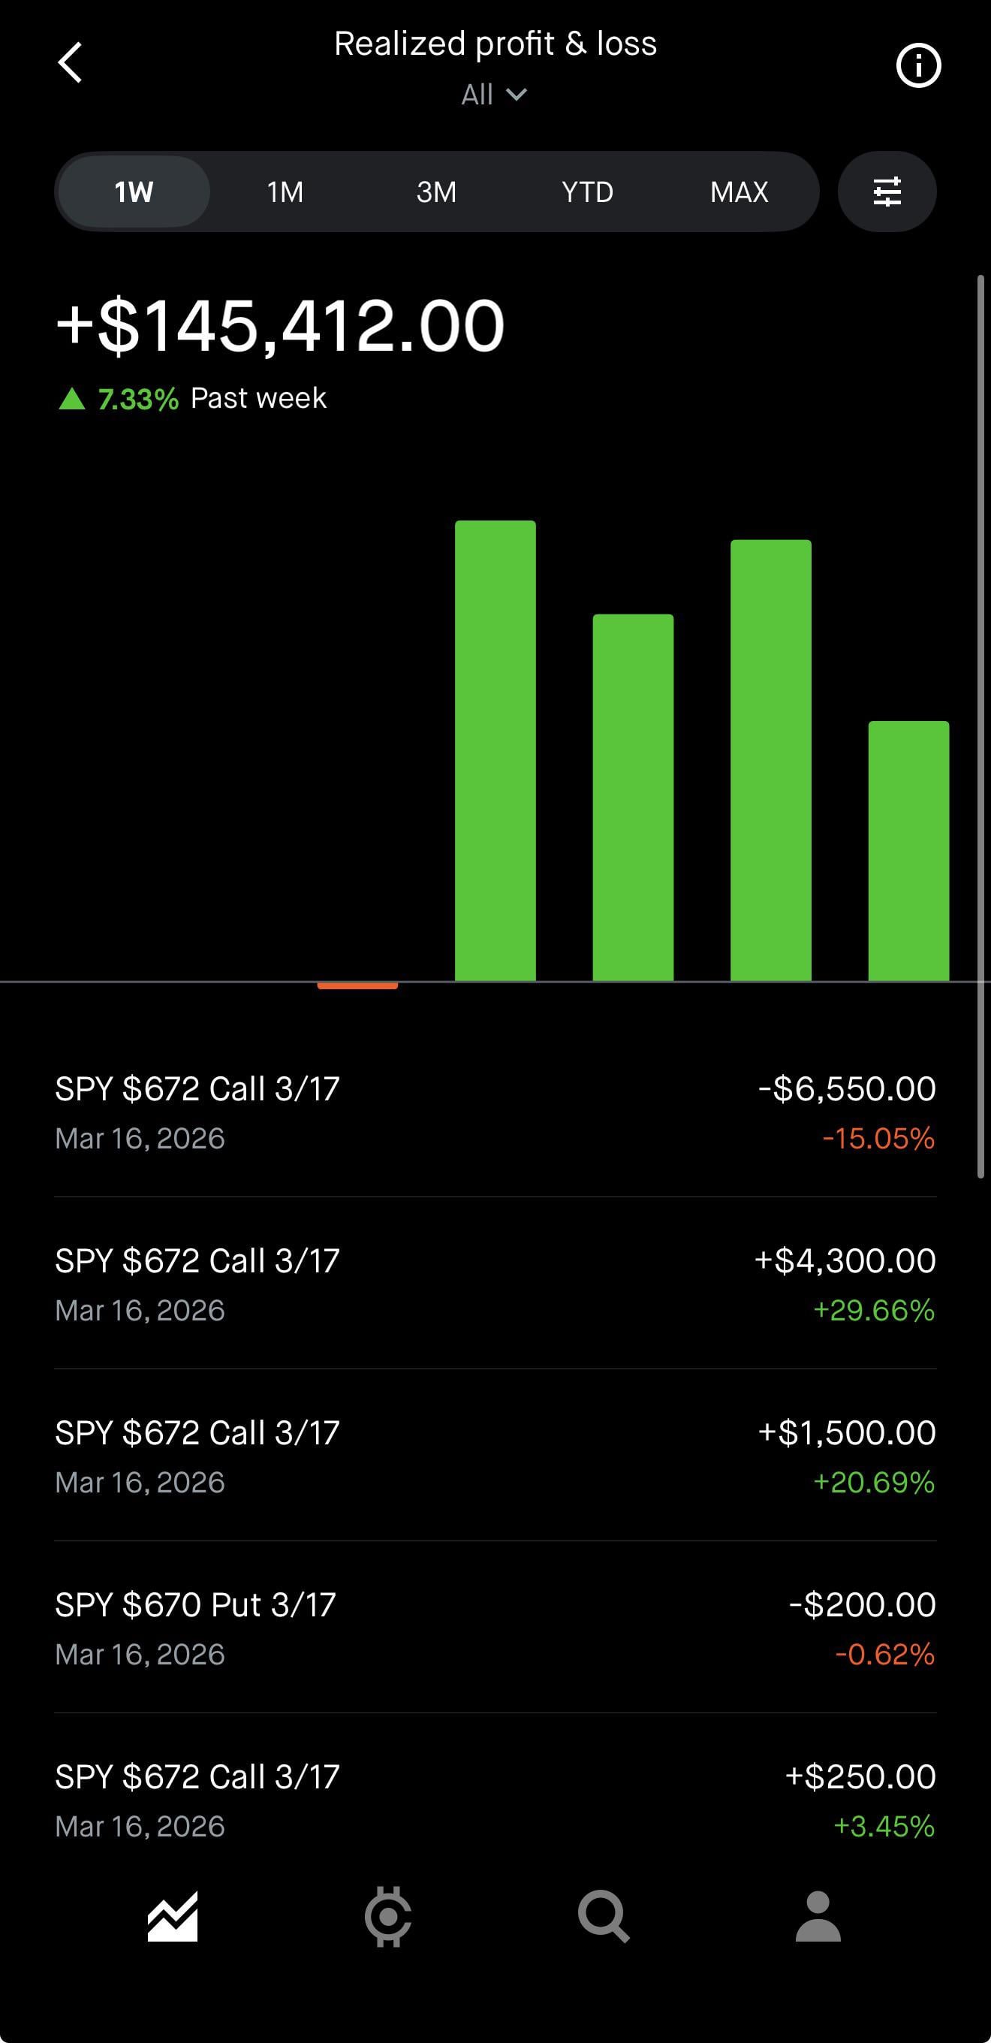Viewport: 991px width, 2043px height.
Task: Tap the back arrow icon
Action: pyautogui.click(x=71, y=62)
